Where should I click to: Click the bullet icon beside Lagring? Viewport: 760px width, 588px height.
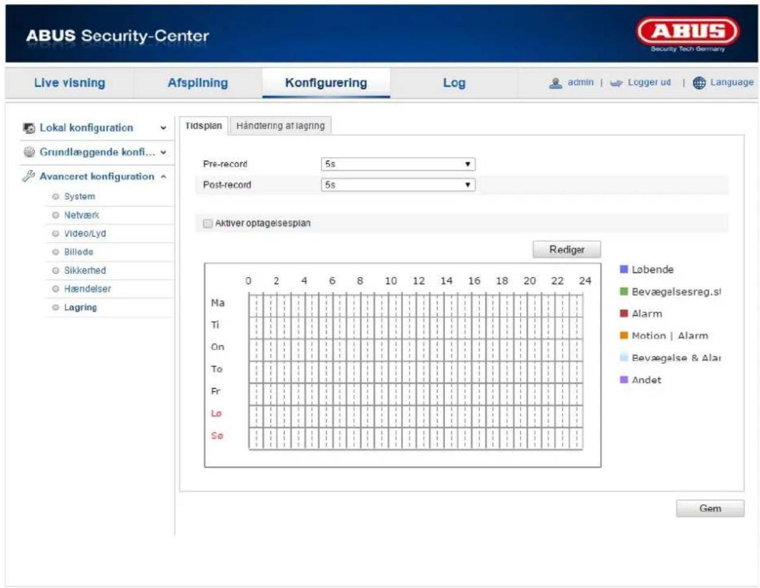(x=56, y=307)
